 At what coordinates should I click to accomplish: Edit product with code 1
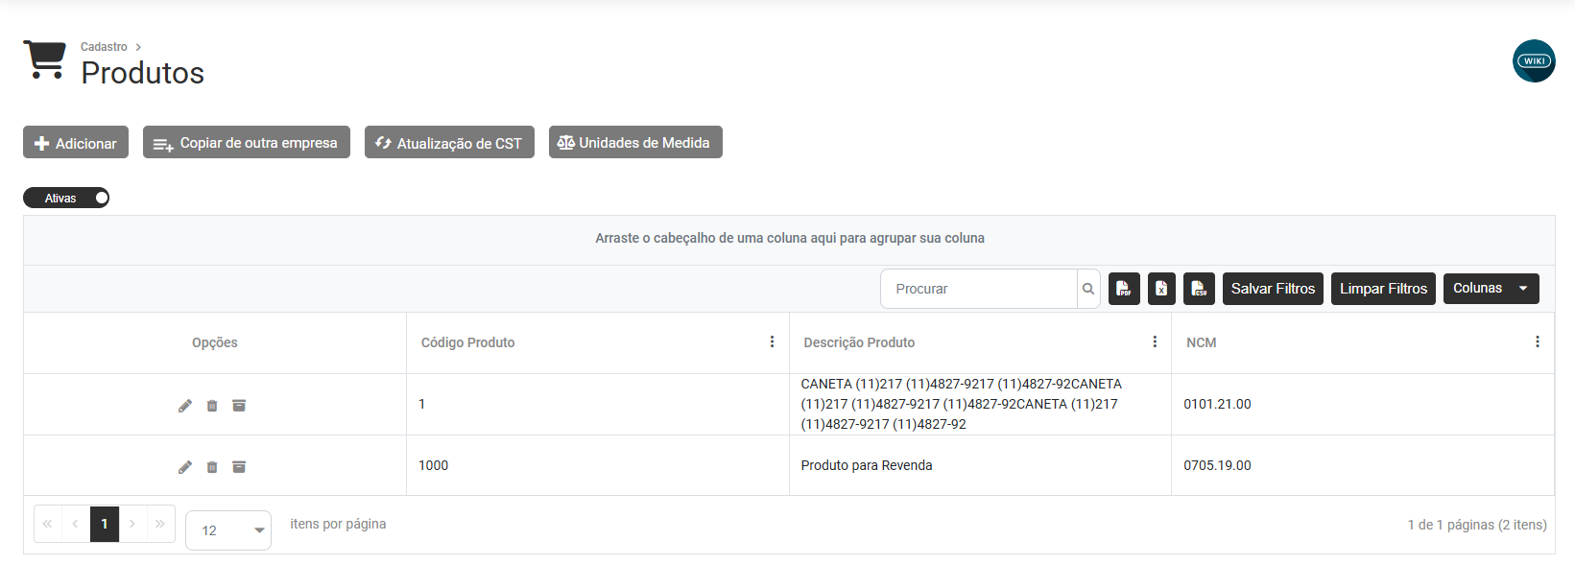185,406
